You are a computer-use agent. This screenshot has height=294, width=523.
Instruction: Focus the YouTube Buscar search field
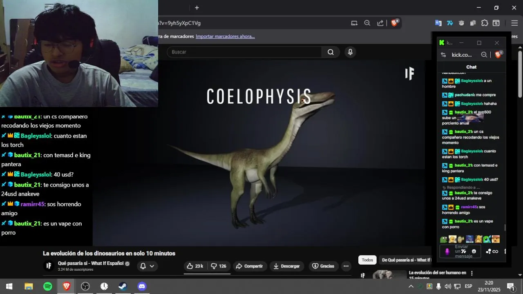[244, 52]
